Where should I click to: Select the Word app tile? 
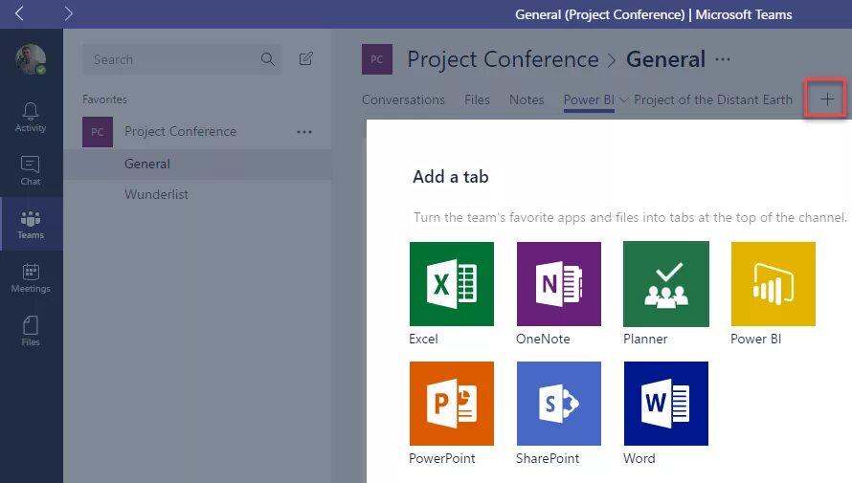coord(666,404)
